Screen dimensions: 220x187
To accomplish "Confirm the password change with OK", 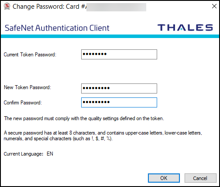I will (164, 178).
